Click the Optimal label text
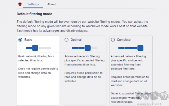Image resolution: width=169 pixels, height=106 pixels. pos(76,40)
